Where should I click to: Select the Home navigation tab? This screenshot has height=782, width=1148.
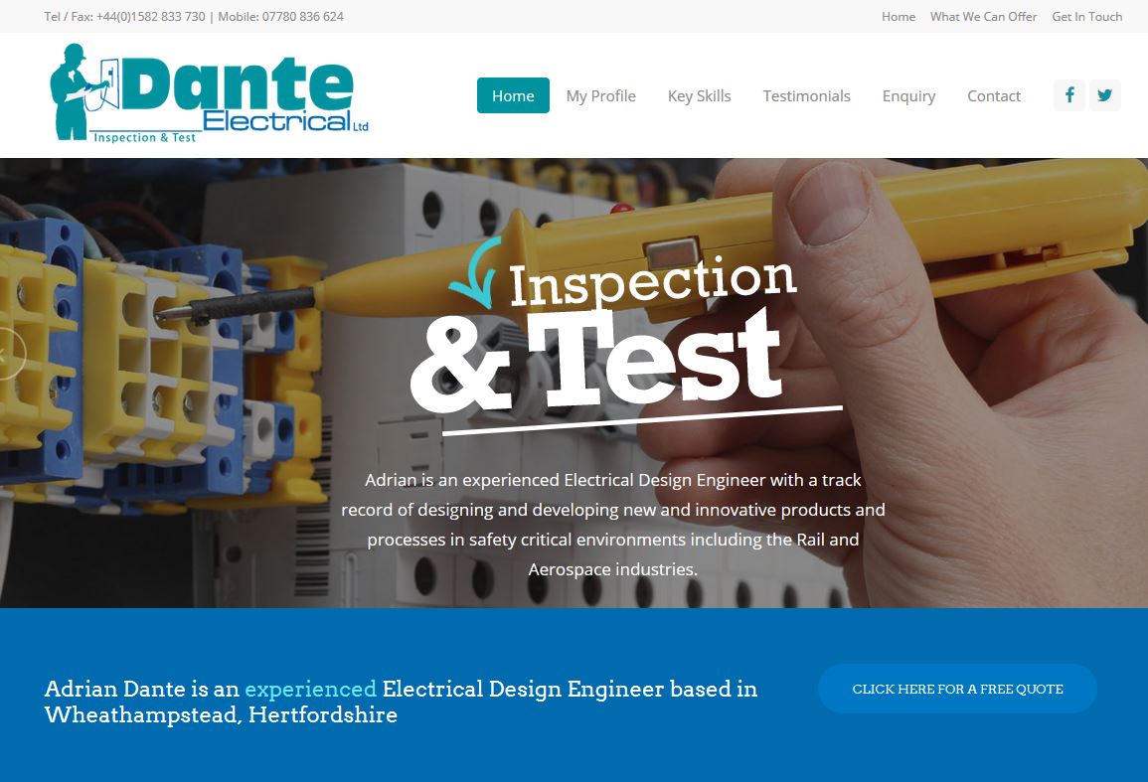coord(513,96)
